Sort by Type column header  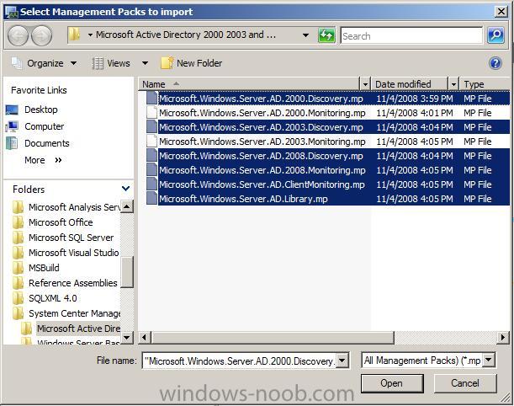click(x=485, y=84)
